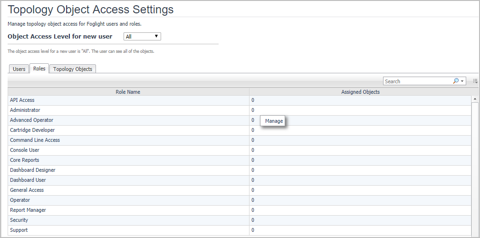Select the Roles tab
Viewport: 480px width, 238px height.
pyautogui.click(x=39, y=69)
